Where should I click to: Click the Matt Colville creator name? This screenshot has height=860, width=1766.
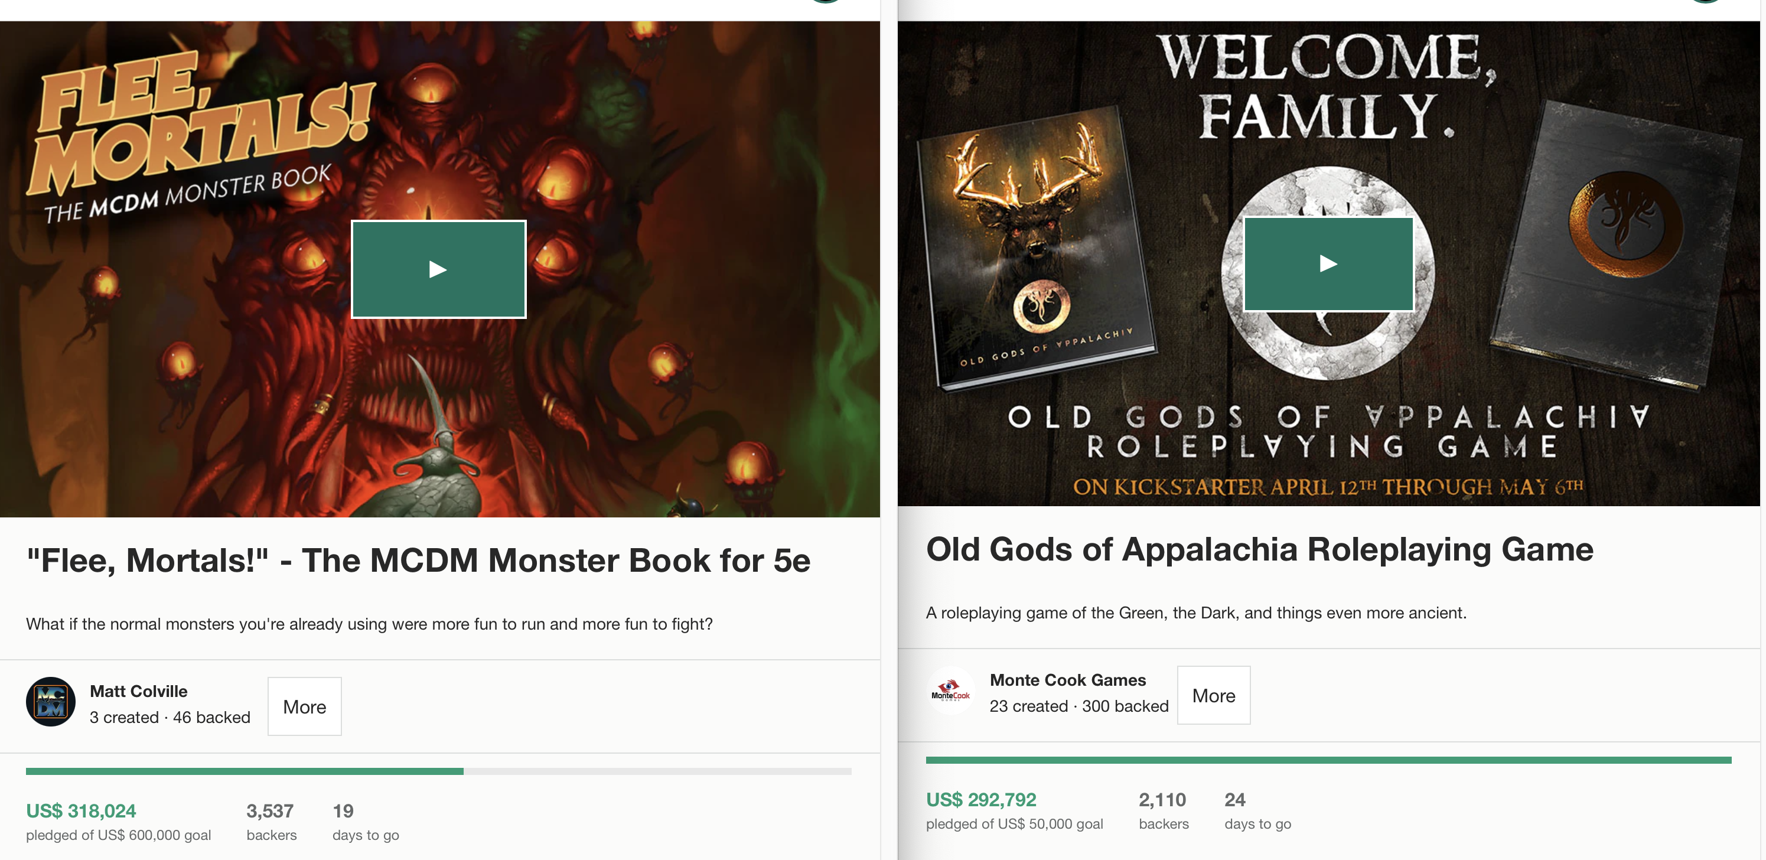138,690
